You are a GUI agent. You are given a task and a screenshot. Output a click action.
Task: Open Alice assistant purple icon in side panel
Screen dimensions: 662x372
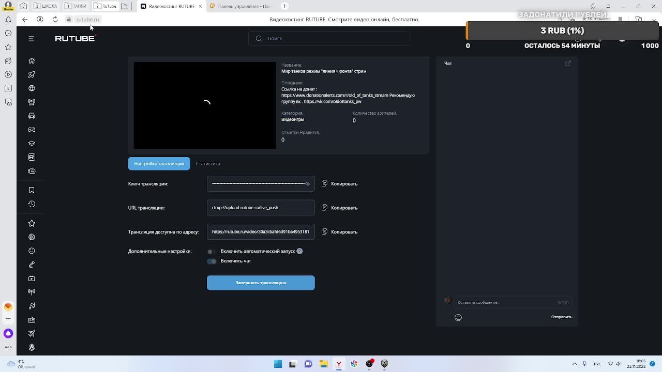[8, 333]
